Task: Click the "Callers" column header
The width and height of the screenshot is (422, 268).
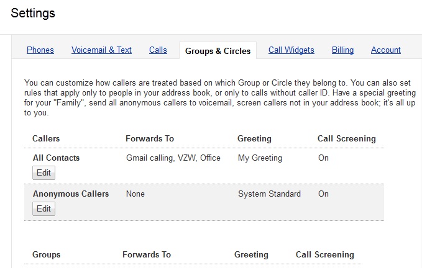Action: tap(46, 139)
